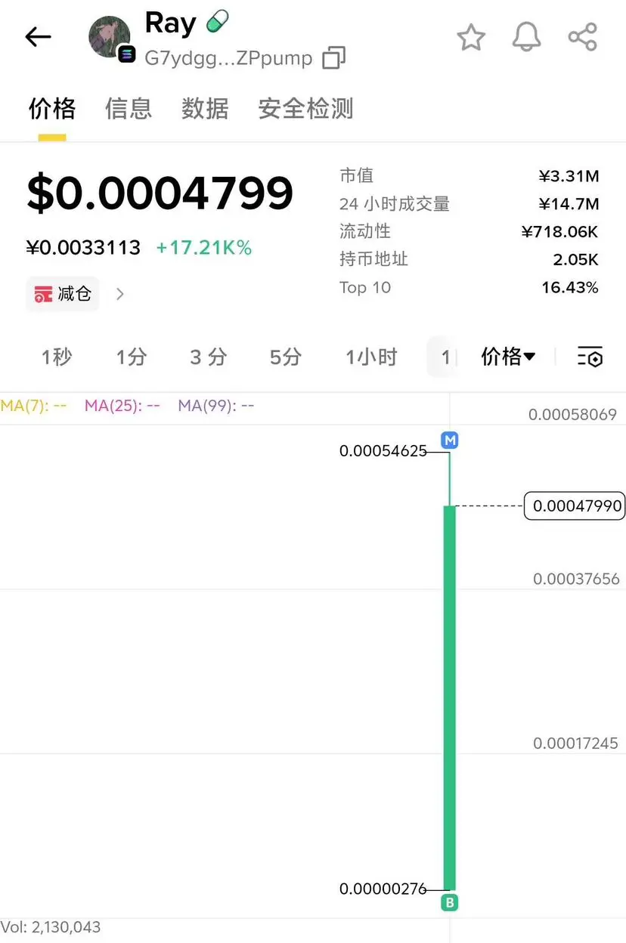Viewport: 626px width, 943px height.
Task: Switch to the 信息 tab
Action: 129,109
